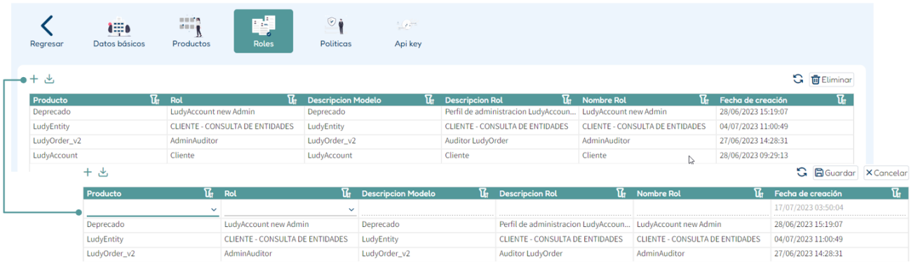Click the Guardar button

(835, 172)
